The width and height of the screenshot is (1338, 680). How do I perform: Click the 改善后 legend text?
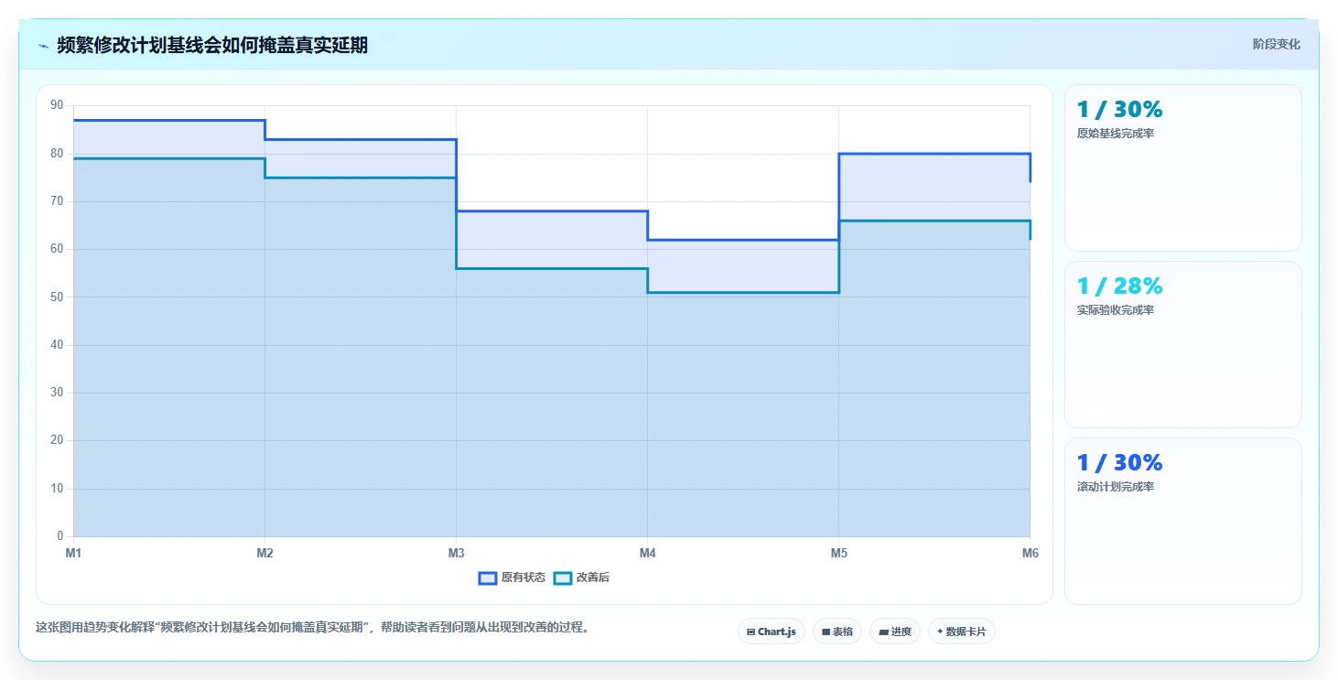[592, 577]
